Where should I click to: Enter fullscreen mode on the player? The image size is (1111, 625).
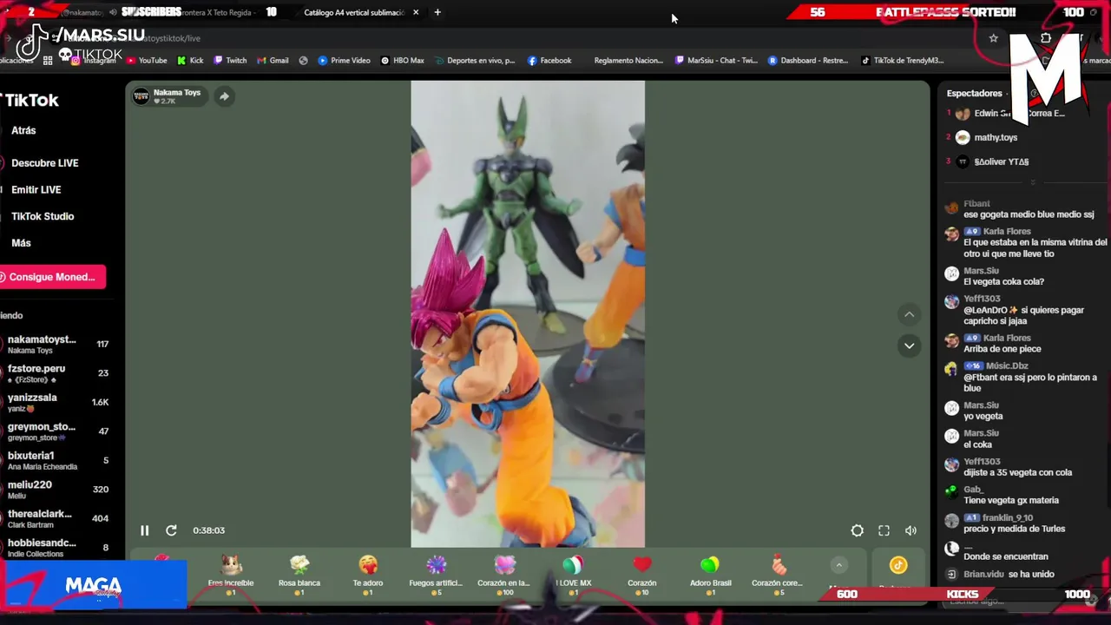884,530
